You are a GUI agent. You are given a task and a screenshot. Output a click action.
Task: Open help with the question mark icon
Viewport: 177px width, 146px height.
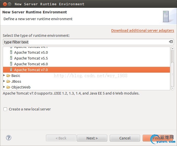9,138
